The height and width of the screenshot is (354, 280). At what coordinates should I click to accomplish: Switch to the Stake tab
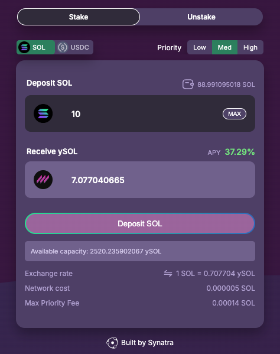(79, 17)
